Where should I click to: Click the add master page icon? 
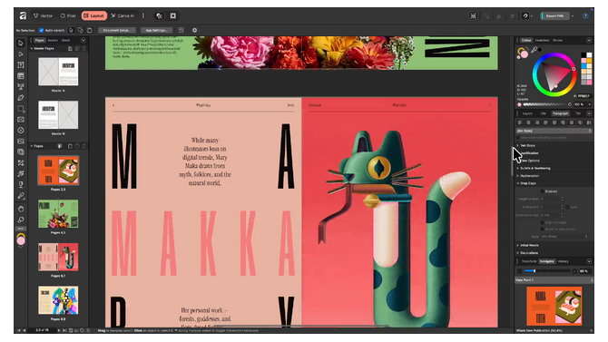coord(70,48)
